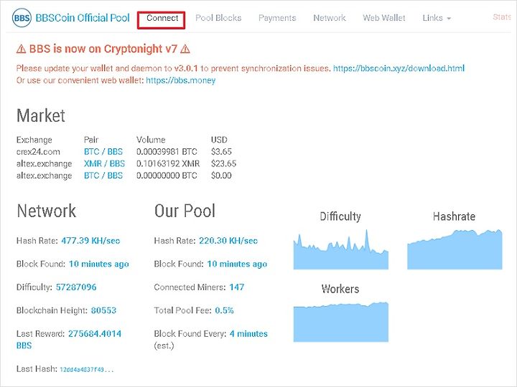Open Web Wallet from the navbar
This screenshot has width=517, height=387.
pos(383,18)
